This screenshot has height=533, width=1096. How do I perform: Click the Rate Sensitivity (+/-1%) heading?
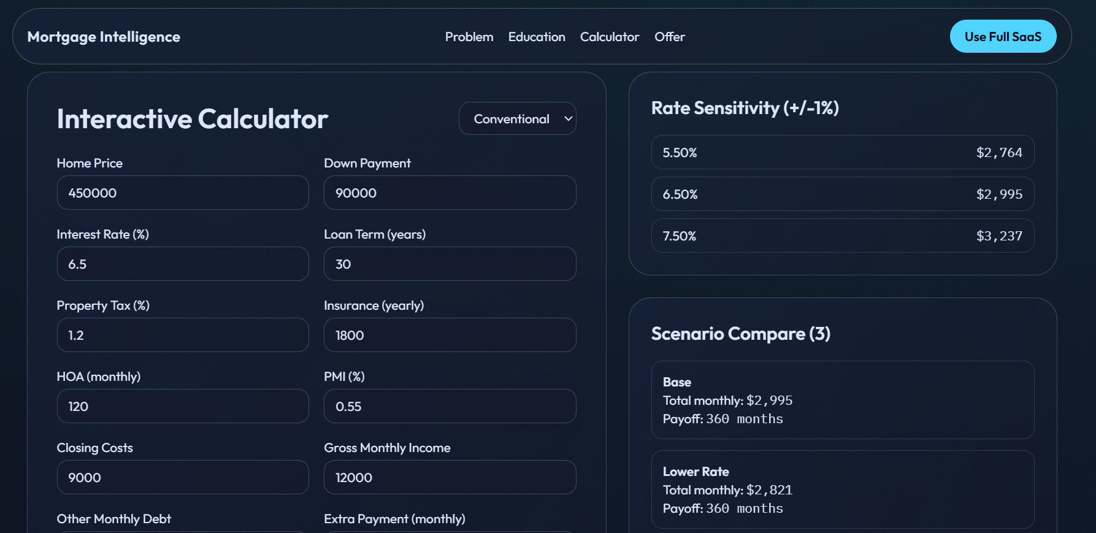click(x=745, y=108)
